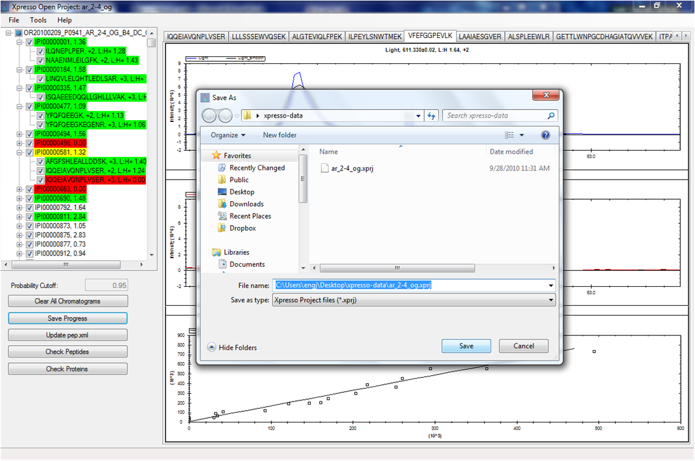The height and width of the screenshot is (461, 695).
Task: Click the refresh icon beside the address bar
Action: 431,116
